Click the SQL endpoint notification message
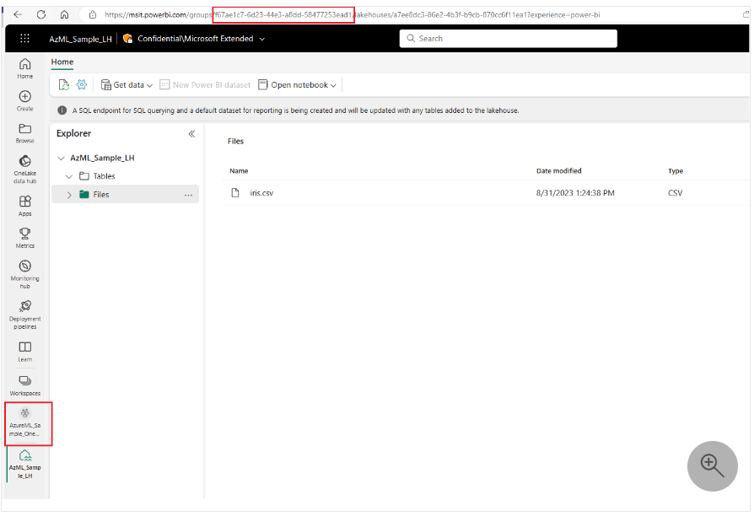The image size is (754, 516). 296,110
